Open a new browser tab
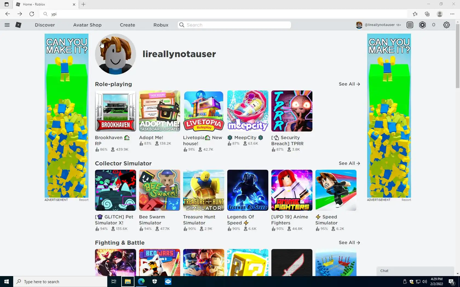The image size is (460, 287). click(x=84, y=4)
